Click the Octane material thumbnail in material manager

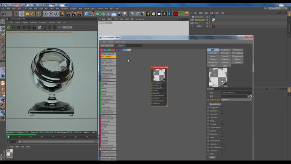click(10, 153)
